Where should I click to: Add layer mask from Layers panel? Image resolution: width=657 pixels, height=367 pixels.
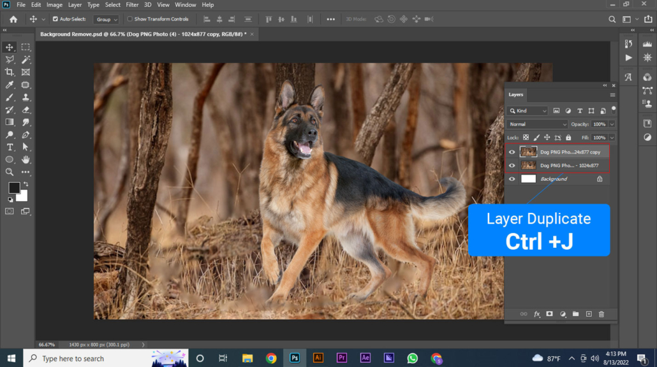pyautogui.click(x=549, y=314)
